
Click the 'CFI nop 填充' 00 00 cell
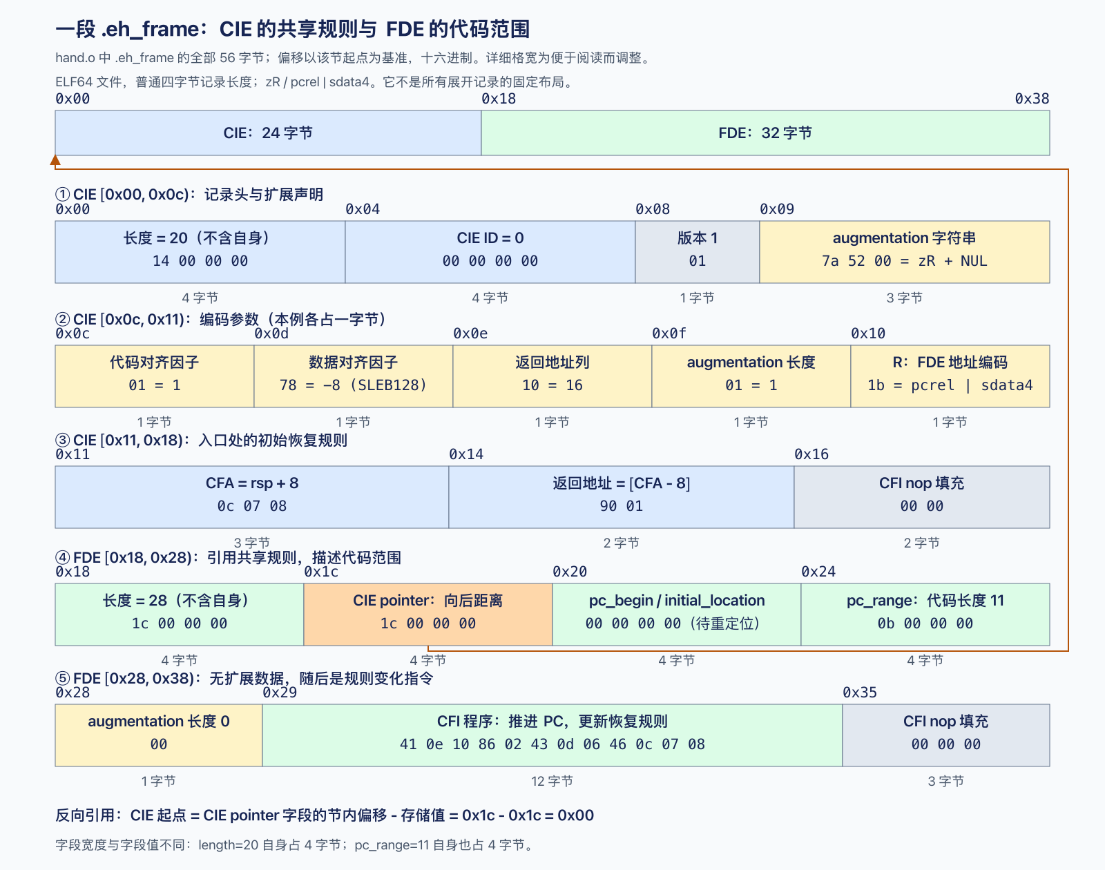click(922, 497)
